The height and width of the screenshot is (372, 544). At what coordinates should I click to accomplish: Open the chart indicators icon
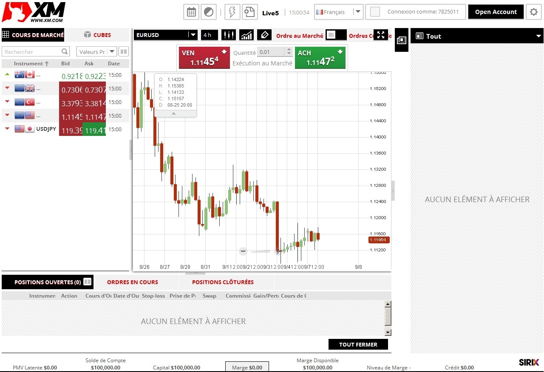pos(246,35)
